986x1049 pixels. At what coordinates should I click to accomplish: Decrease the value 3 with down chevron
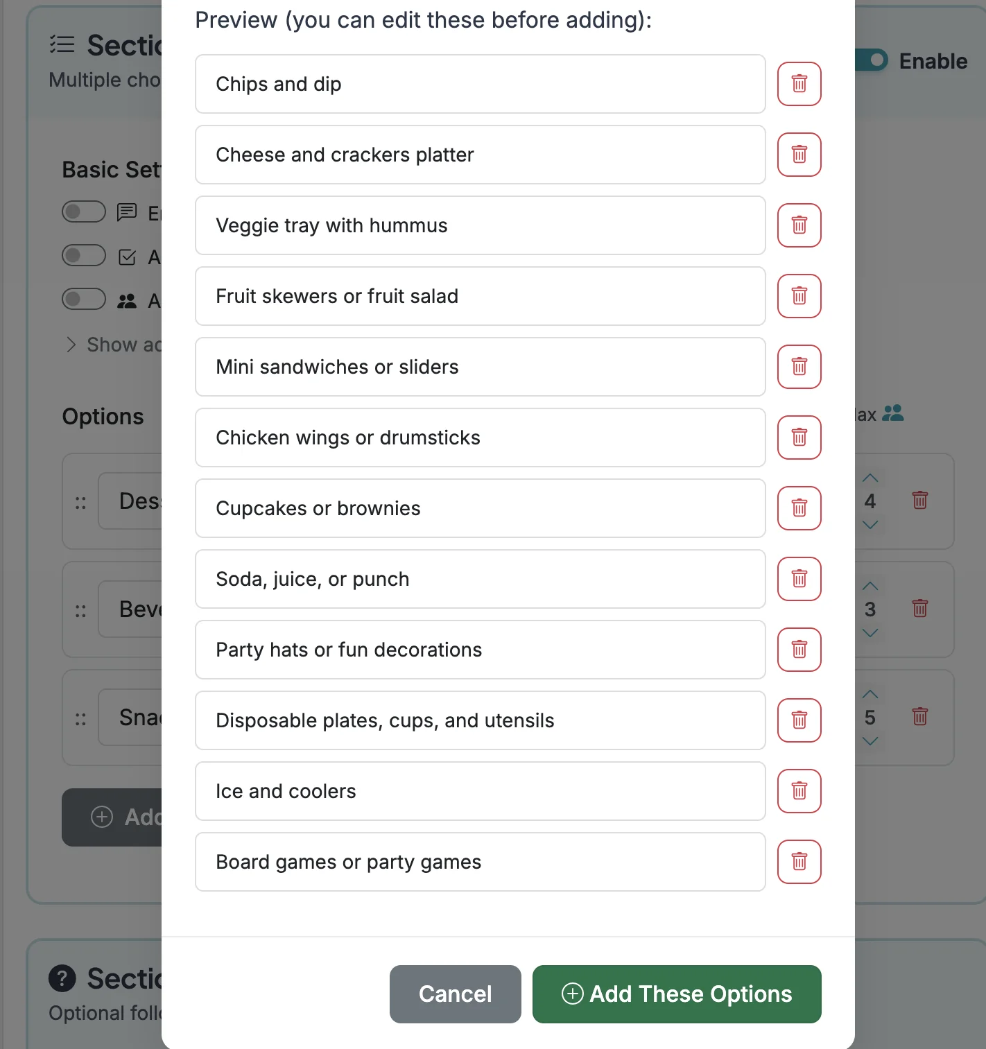[x=870, y=632]
